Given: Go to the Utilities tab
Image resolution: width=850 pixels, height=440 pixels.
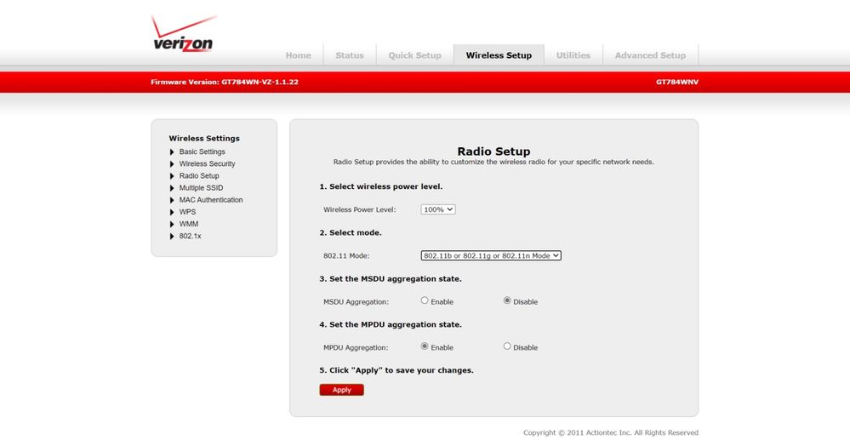Looking at the screenshot, I should pos(573,55).
